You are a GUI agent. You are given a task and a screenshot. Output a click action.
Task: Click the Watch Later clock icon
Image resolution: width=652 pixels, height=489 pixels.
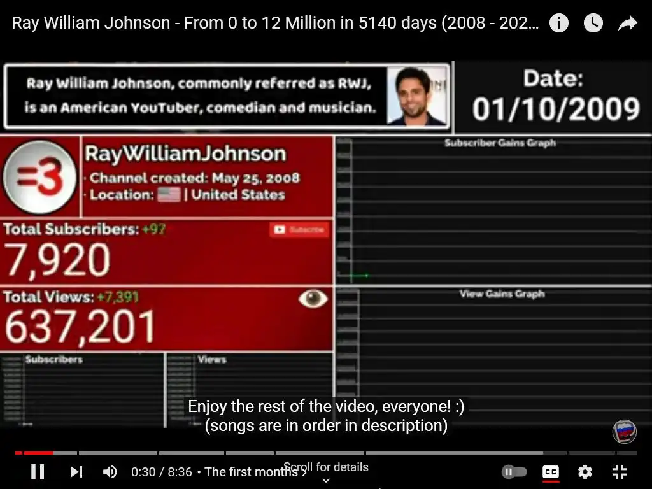593,24
